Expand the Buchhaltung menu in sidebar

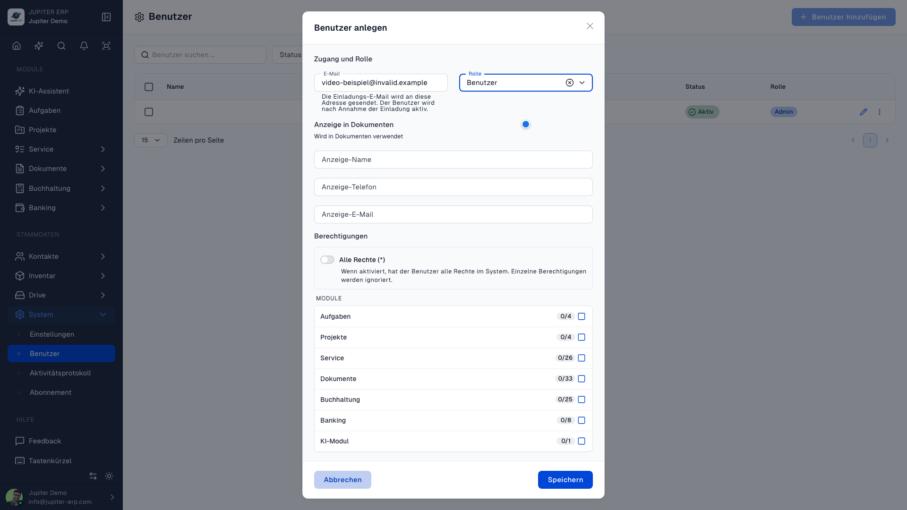pyautogui.click(x=61, y=188)
